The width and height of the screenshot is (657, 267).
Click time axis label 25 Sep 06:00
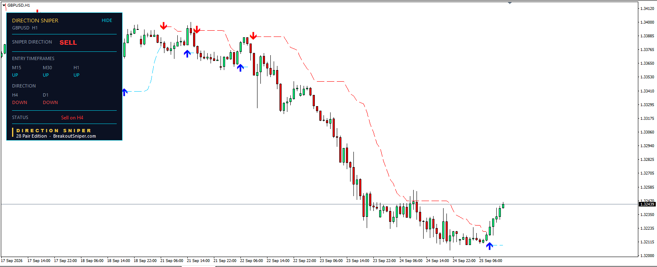[x=490, y=261]
